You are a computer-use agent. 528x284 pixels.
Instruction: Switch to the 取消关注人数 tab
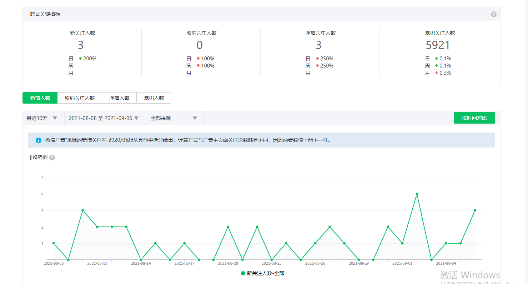(80, 98)
